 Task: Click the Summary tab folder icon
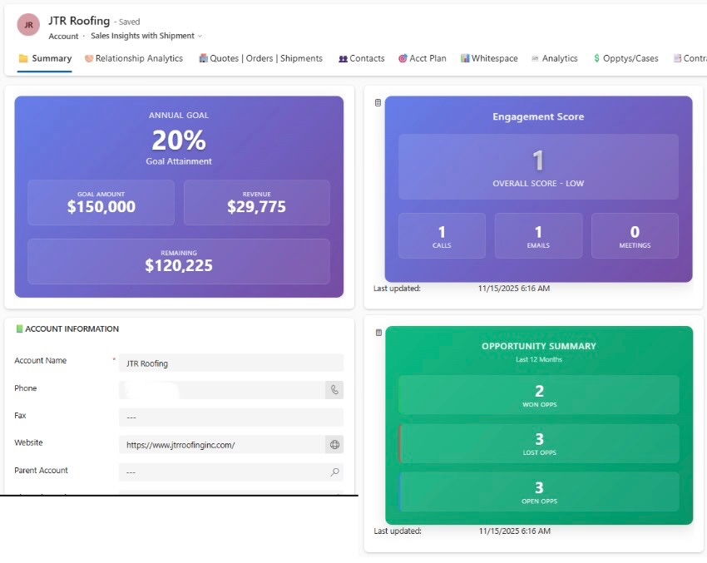pyautogui.click(x=23, y=58)
